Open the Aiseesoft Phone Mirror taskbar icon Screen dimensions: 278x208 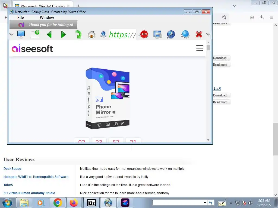125,203
